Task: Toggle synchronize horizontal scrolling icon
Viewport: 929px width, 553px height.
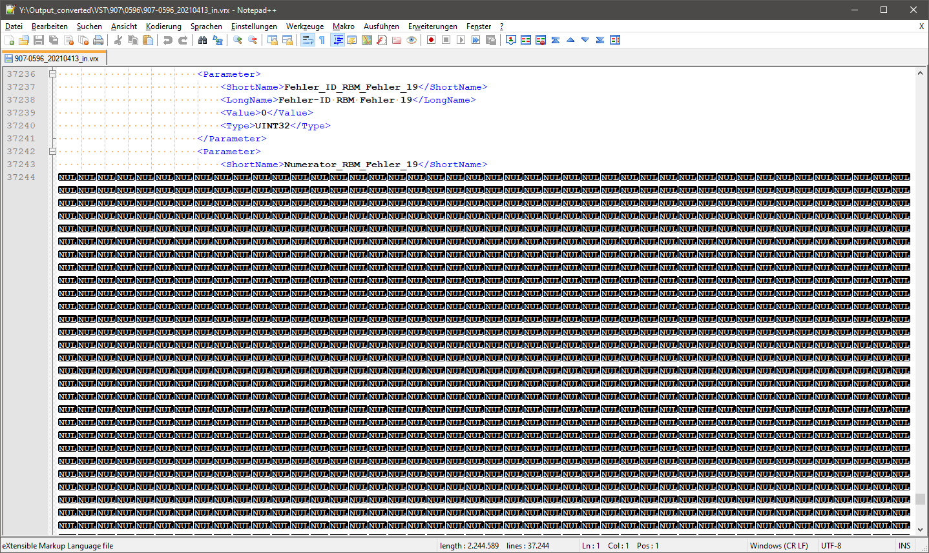Action: (287, 40)
